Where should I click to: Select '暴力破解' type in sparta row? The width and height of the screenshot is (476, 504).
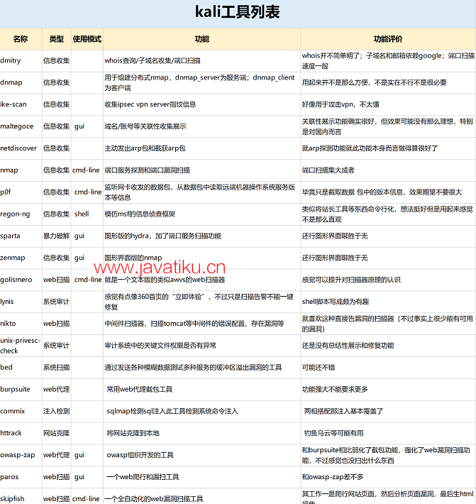point(57,236)
